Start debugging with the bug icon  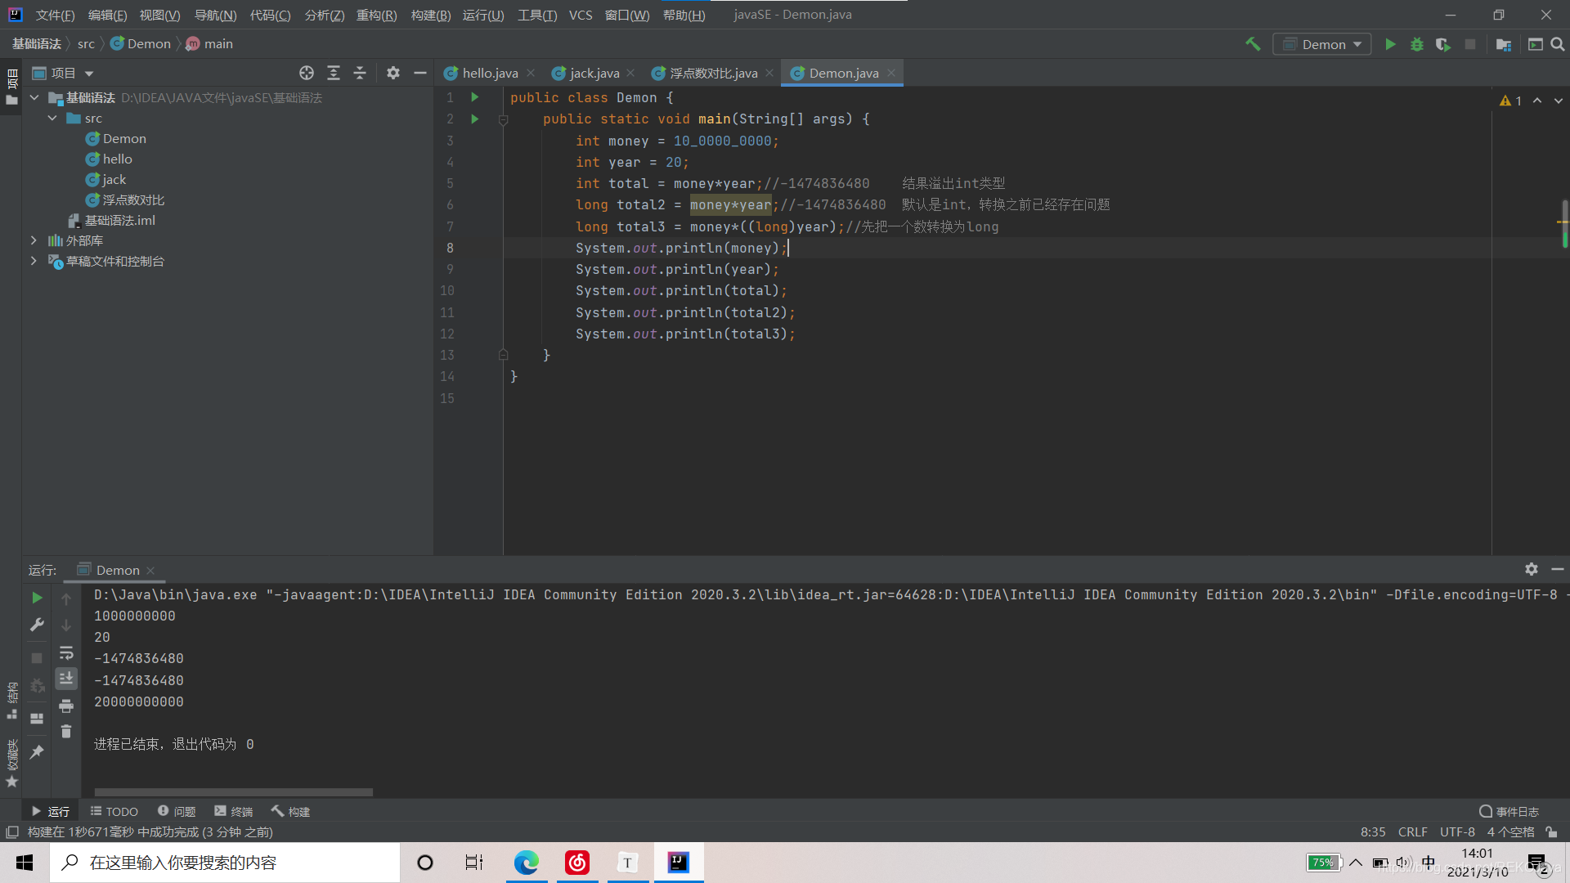click(1416, 44)
